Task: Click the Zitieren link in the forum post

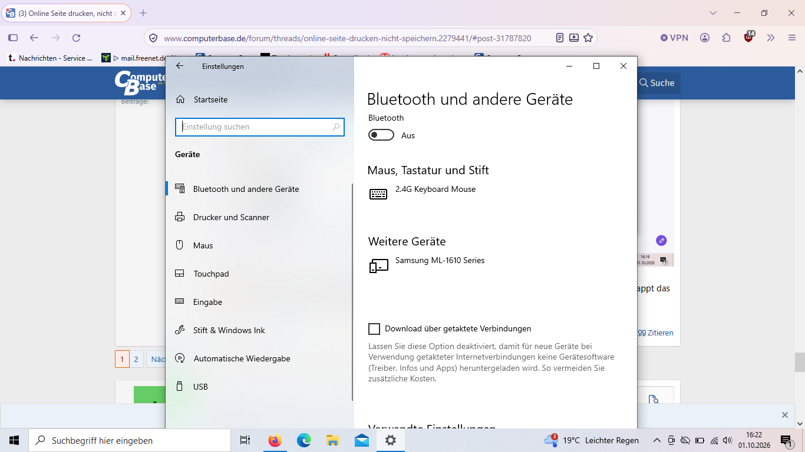Action: click(655, 333)
